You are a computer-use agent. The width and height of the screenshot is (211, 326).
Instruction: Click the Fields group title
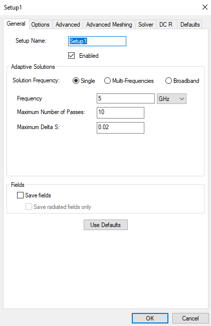[18, 185]
